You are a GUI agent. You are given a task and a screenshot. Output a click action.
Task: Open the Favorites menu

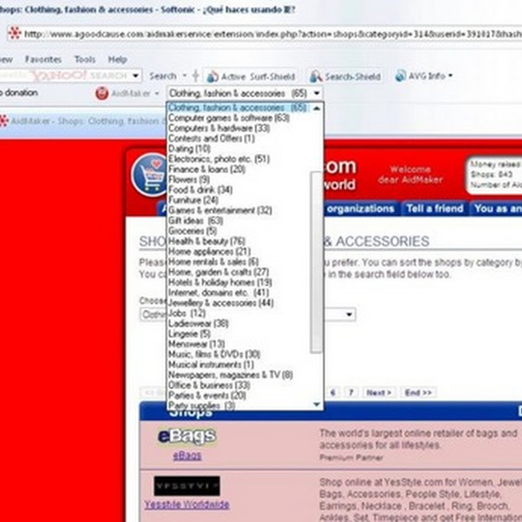pyautogui.click(x=43, y=59)
